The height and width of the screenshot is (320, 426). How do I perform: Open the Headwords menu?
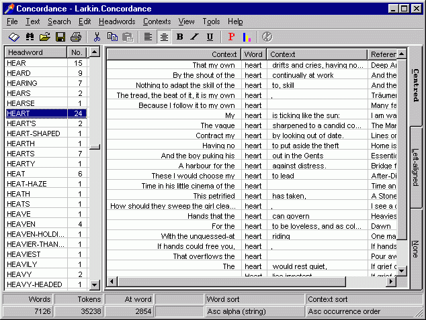(117, 21)
